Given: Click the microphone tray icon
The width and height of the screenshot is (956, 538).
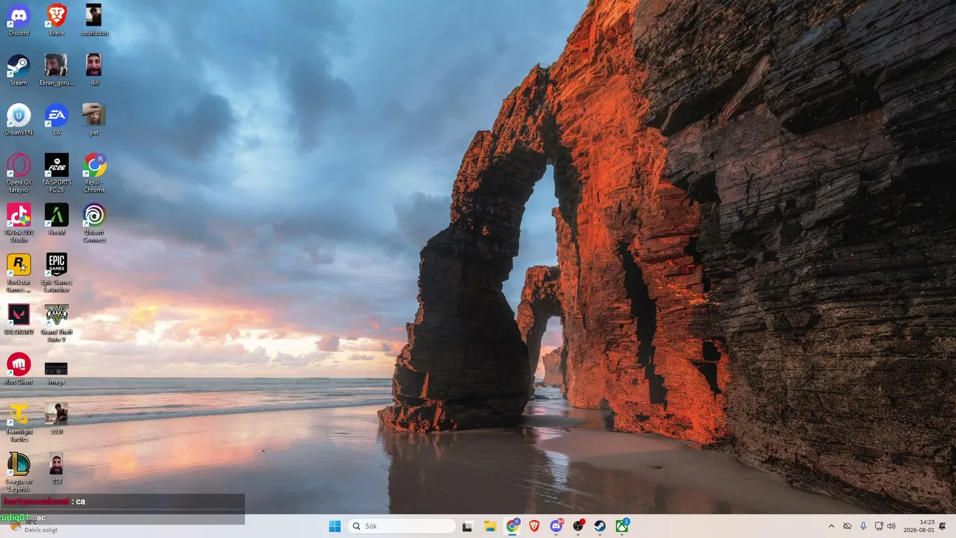Looking at the screenshot, I should [x=863, y=526].
